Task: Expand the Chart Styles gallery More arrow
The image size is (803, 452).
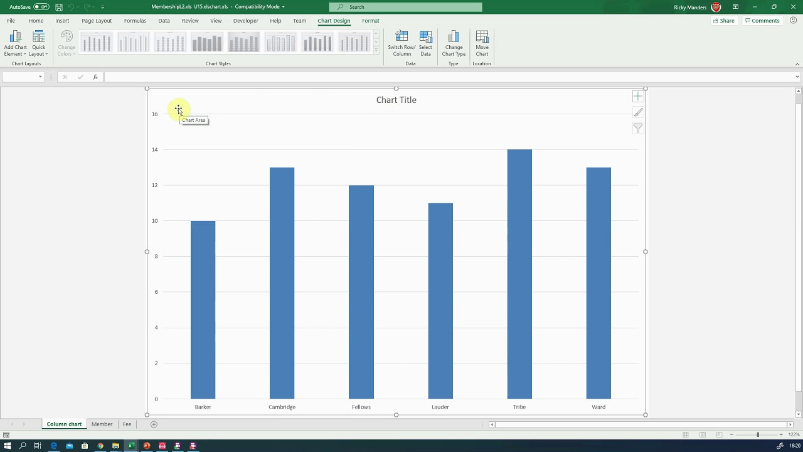Action: tap(376, 50)
